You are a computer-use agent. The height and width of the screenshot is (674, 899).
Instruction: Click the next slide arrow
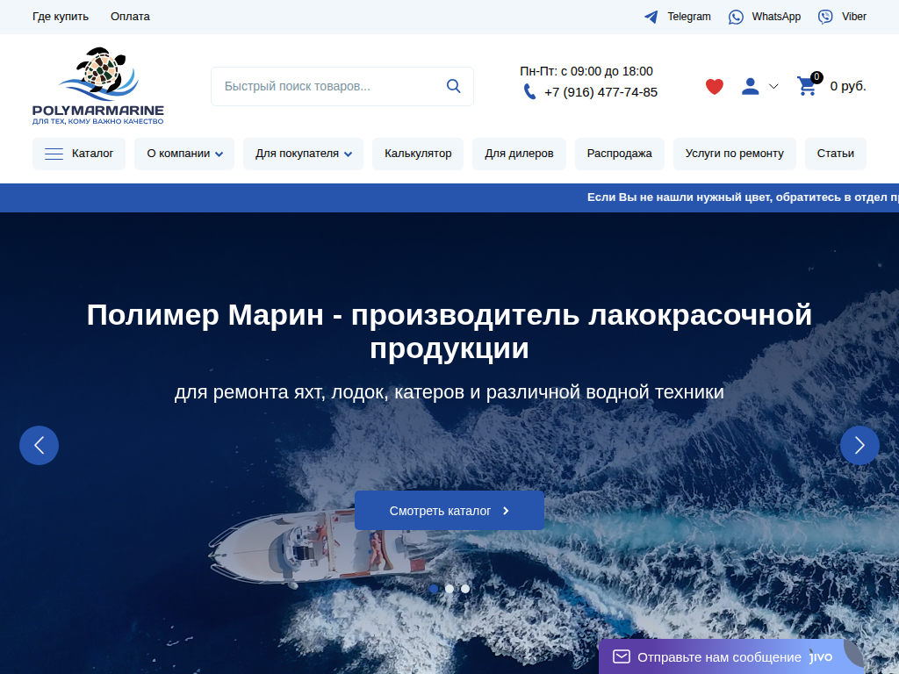(x=859, y=445)
